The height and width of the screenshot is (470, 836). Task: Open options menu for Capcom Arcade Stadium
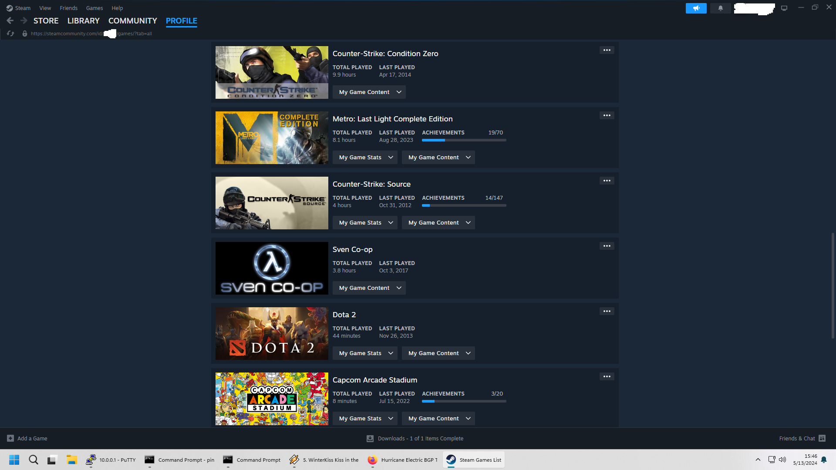607,376
